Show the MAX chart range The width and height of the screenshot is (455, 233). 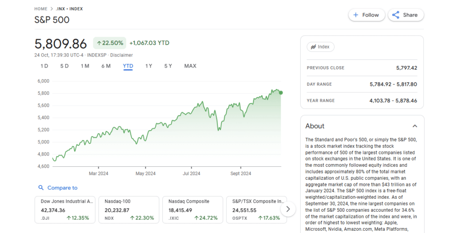pyautogui.click(x=190, y=66)
